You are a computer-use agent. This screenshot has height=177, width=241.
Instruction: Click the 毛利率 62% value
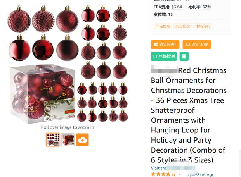207,7
